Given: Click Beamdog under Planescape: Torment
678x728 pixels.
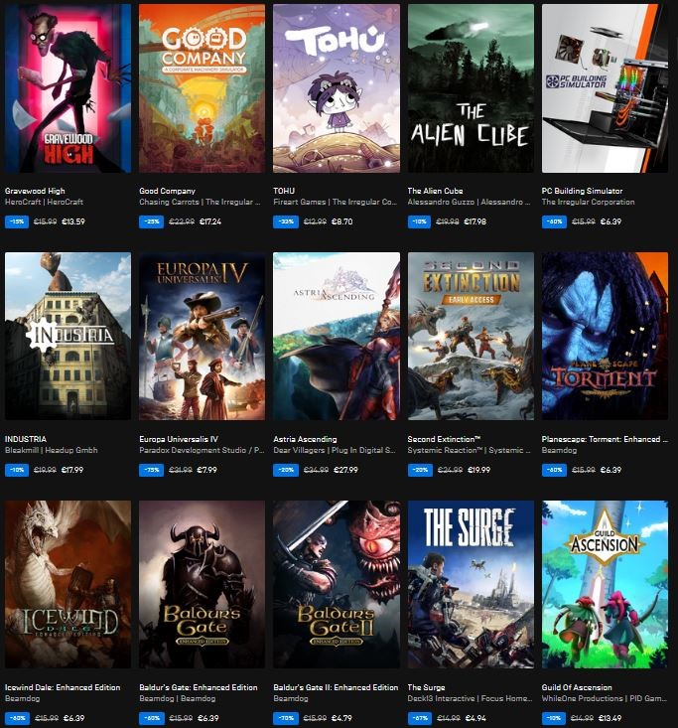Looking at the screenshot, I should tap(559, 450).
